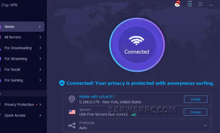220x133 pixels.
Task: Toggle the VPN with the Connected button
Action: click(137, 45)
